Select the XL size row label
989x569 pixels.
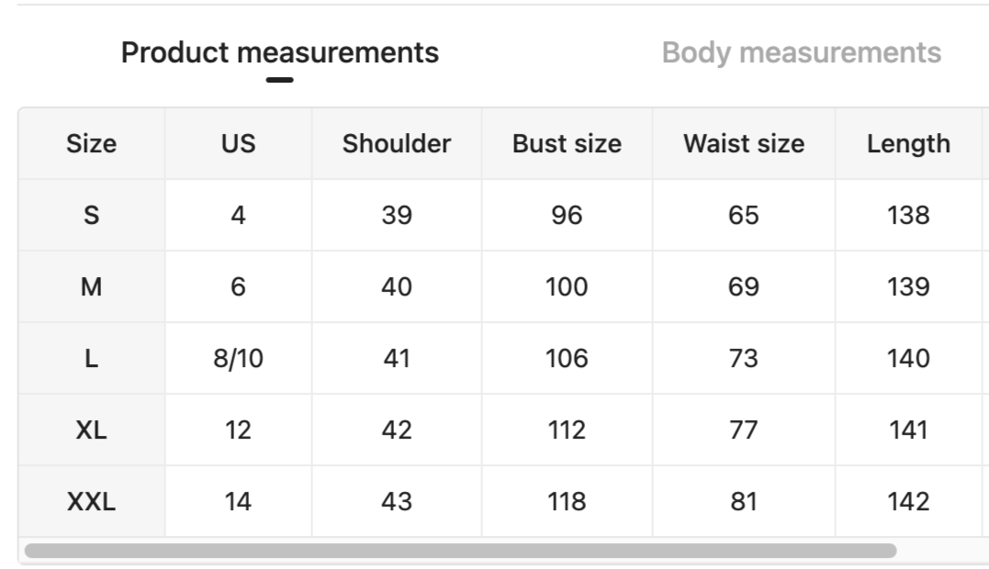click(91, 430)
